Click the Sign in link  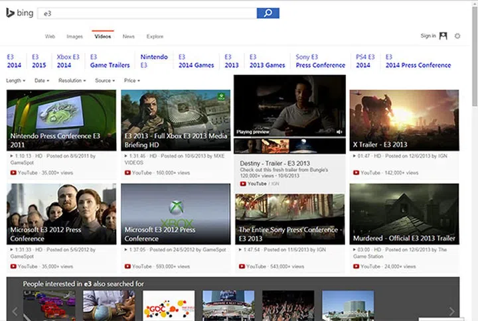click(x=428, y=36)
